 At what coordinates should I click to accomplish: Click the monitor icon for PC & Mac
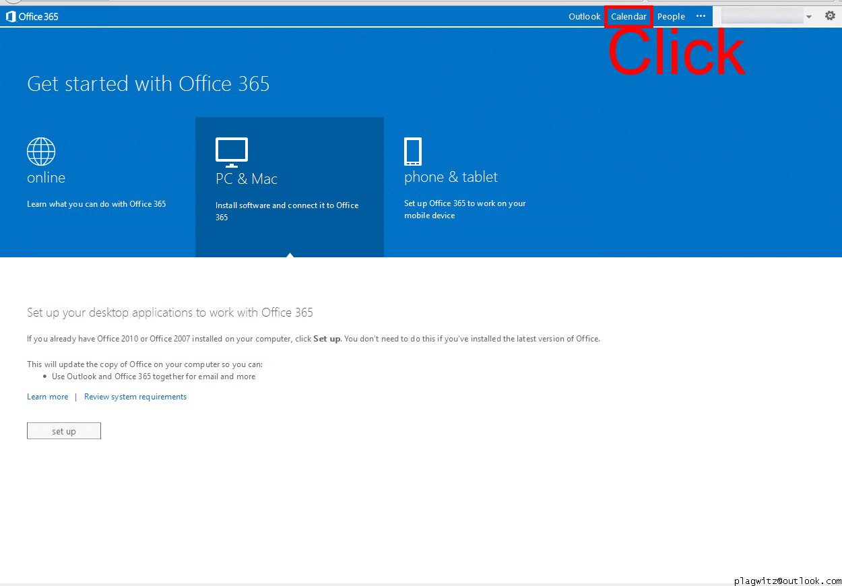(x=232, y=152)
